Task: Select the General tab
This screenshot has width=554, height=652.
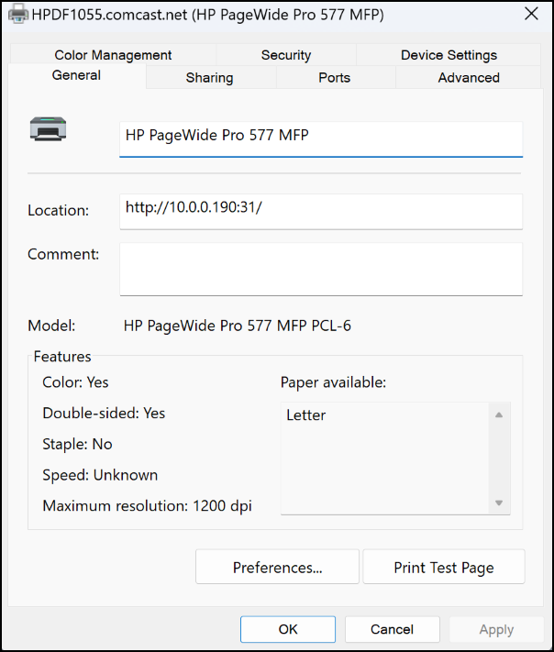Action: [76, 75]
